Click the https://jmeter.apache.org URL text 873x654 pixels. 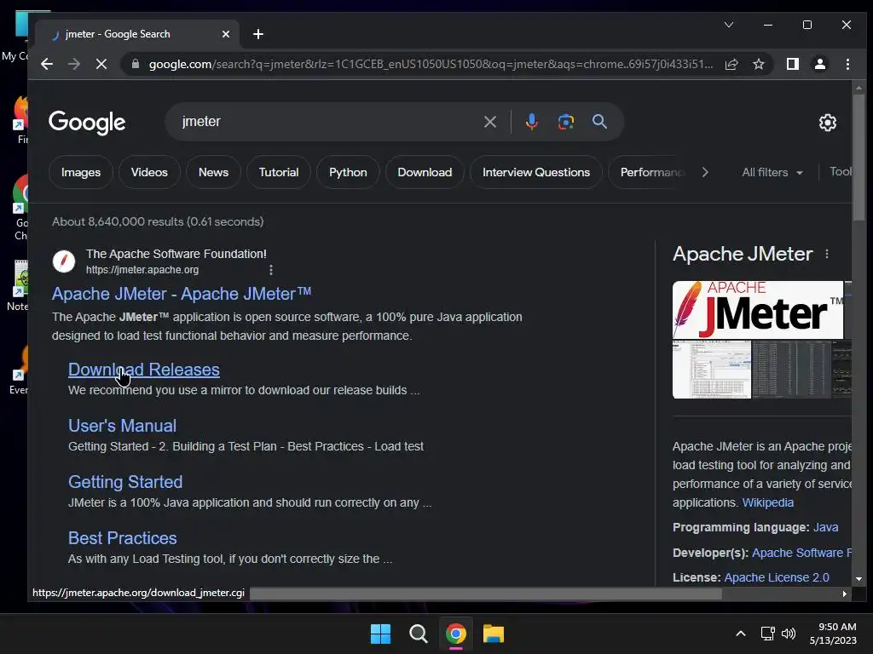point(142,270)
